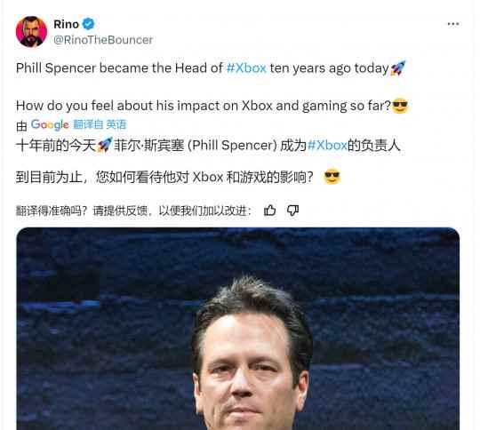The image size is (480, 430).
Task: Click the 'How do you feel' question text
Action: (204, 106)
